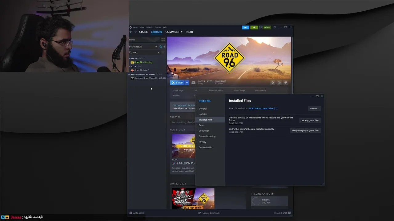Switch to the STORE tab
394x221 pixels.
pyautogui.click(x=143, y=32)
